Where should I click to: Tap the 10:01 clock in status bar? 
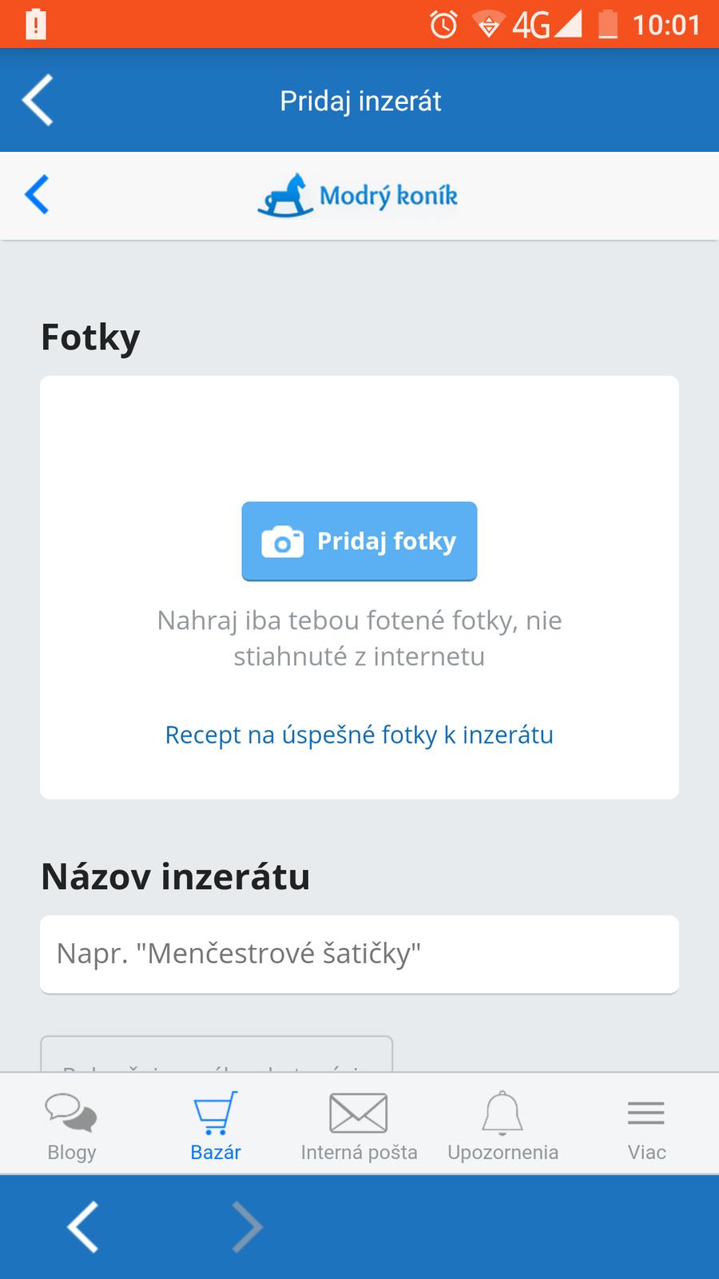tap(666, 25)
